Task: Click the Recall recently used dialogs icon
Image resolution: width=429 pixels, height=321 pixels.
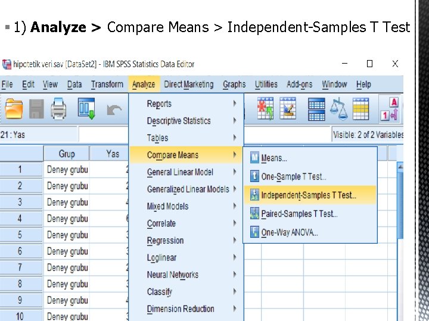Action: [x=86, y=108]
